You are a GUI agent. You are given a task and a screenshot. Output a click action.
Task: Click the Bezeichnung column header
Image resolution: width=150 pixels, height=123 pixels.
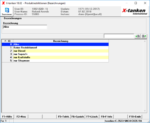click(x=61, y=41)
